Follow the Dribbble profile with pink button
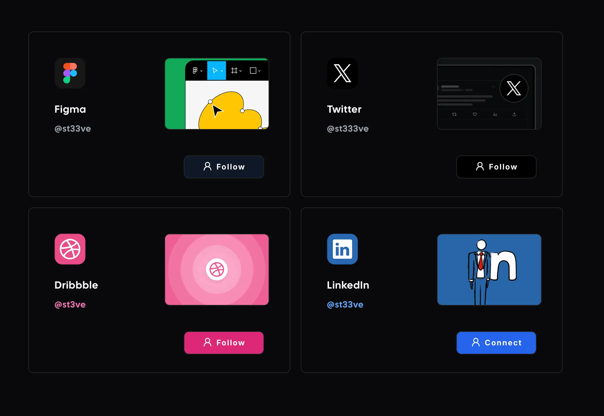Screen dimensions: 604x416 (224, 343)
